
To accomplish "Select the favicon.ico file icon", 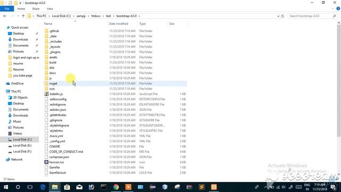I will point(46,162).
